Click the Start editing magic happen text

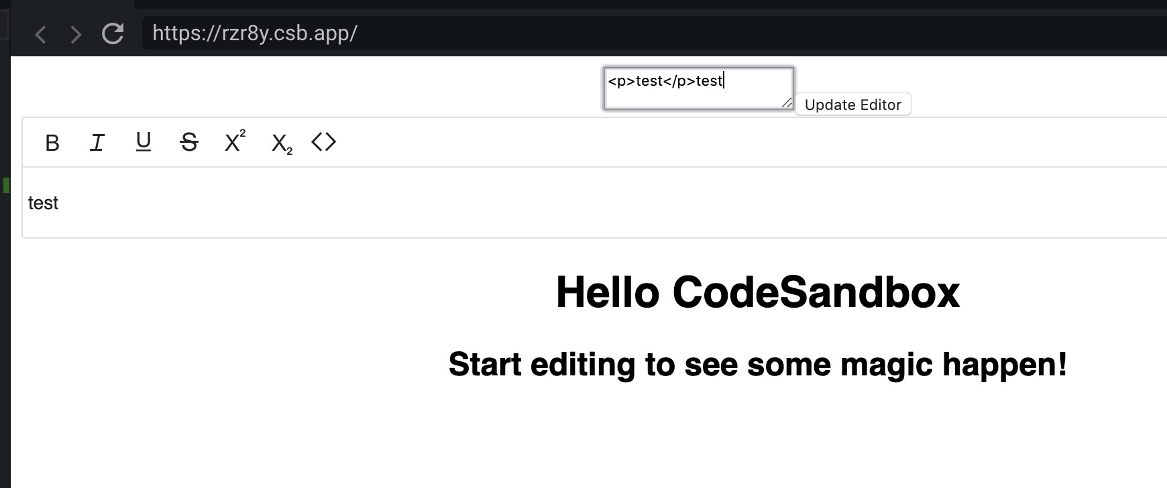click(x=758, y=365)
